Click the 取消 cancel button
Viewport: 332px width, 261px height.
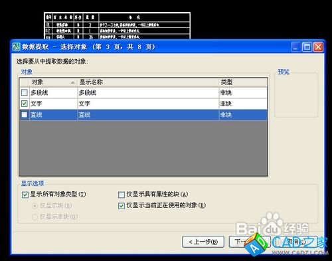[297, 242]
